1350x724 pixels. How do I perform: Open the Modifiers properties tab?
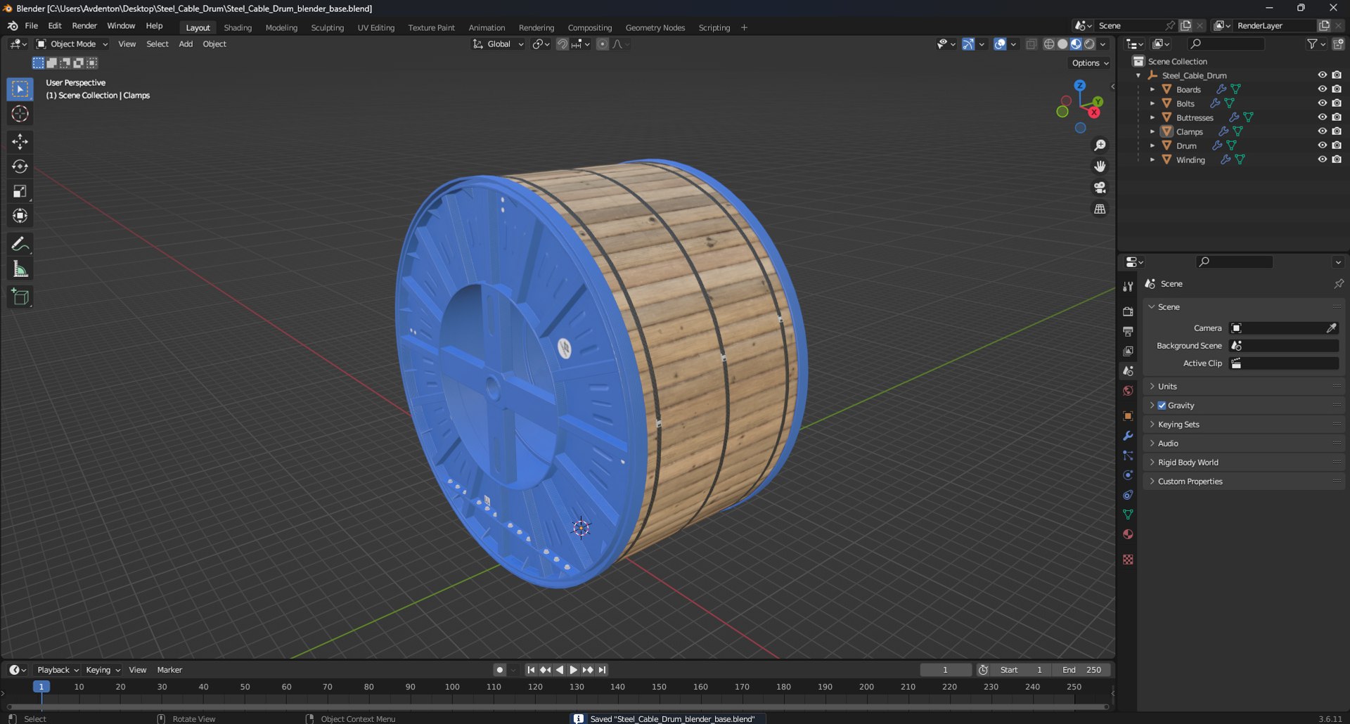tap(1128, 436)
